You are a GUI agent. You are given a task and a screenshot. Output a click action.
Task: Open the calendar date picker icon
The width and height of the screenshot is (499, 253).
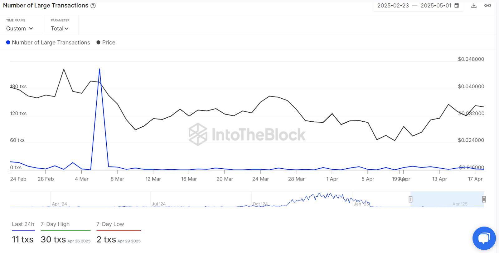tap(457, 6)
